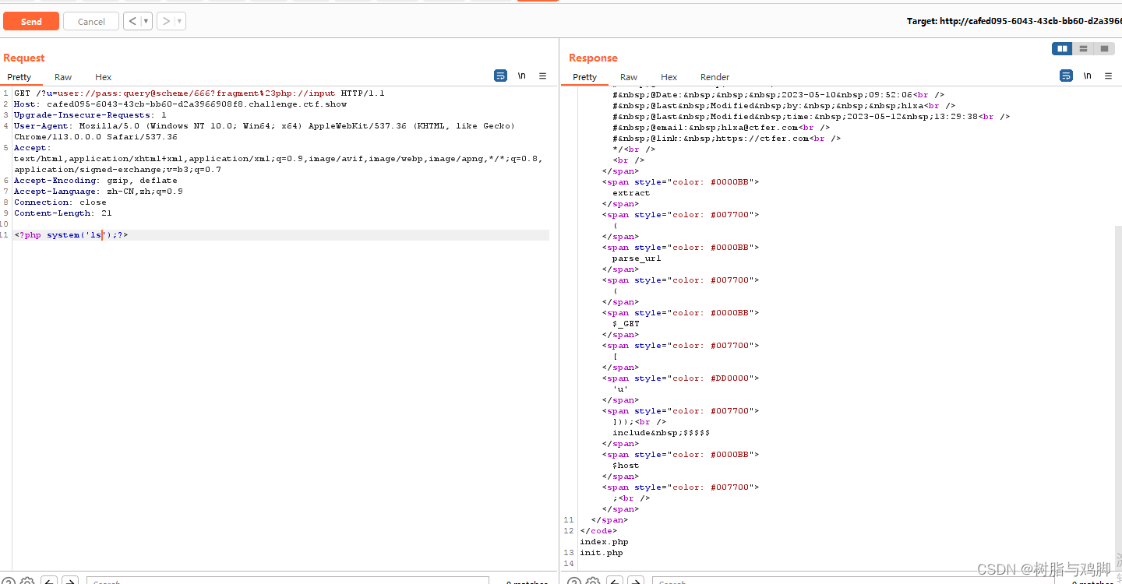The image size is (1122, 584).
Task: Switch the Response view to Hex
Action: point(669,77)
